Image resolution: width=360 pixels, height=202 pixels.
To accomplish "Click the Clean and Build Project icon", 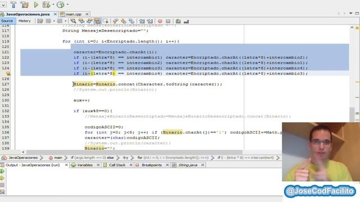I will click(x=24, y=4).
